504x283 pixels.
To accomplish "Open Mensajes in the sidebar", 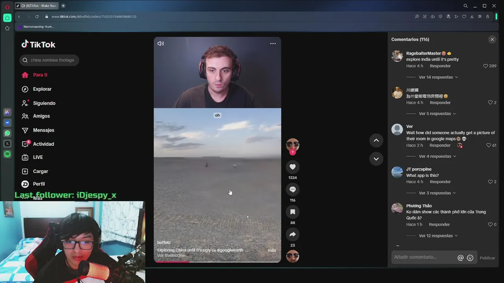I will coord(43,130).
